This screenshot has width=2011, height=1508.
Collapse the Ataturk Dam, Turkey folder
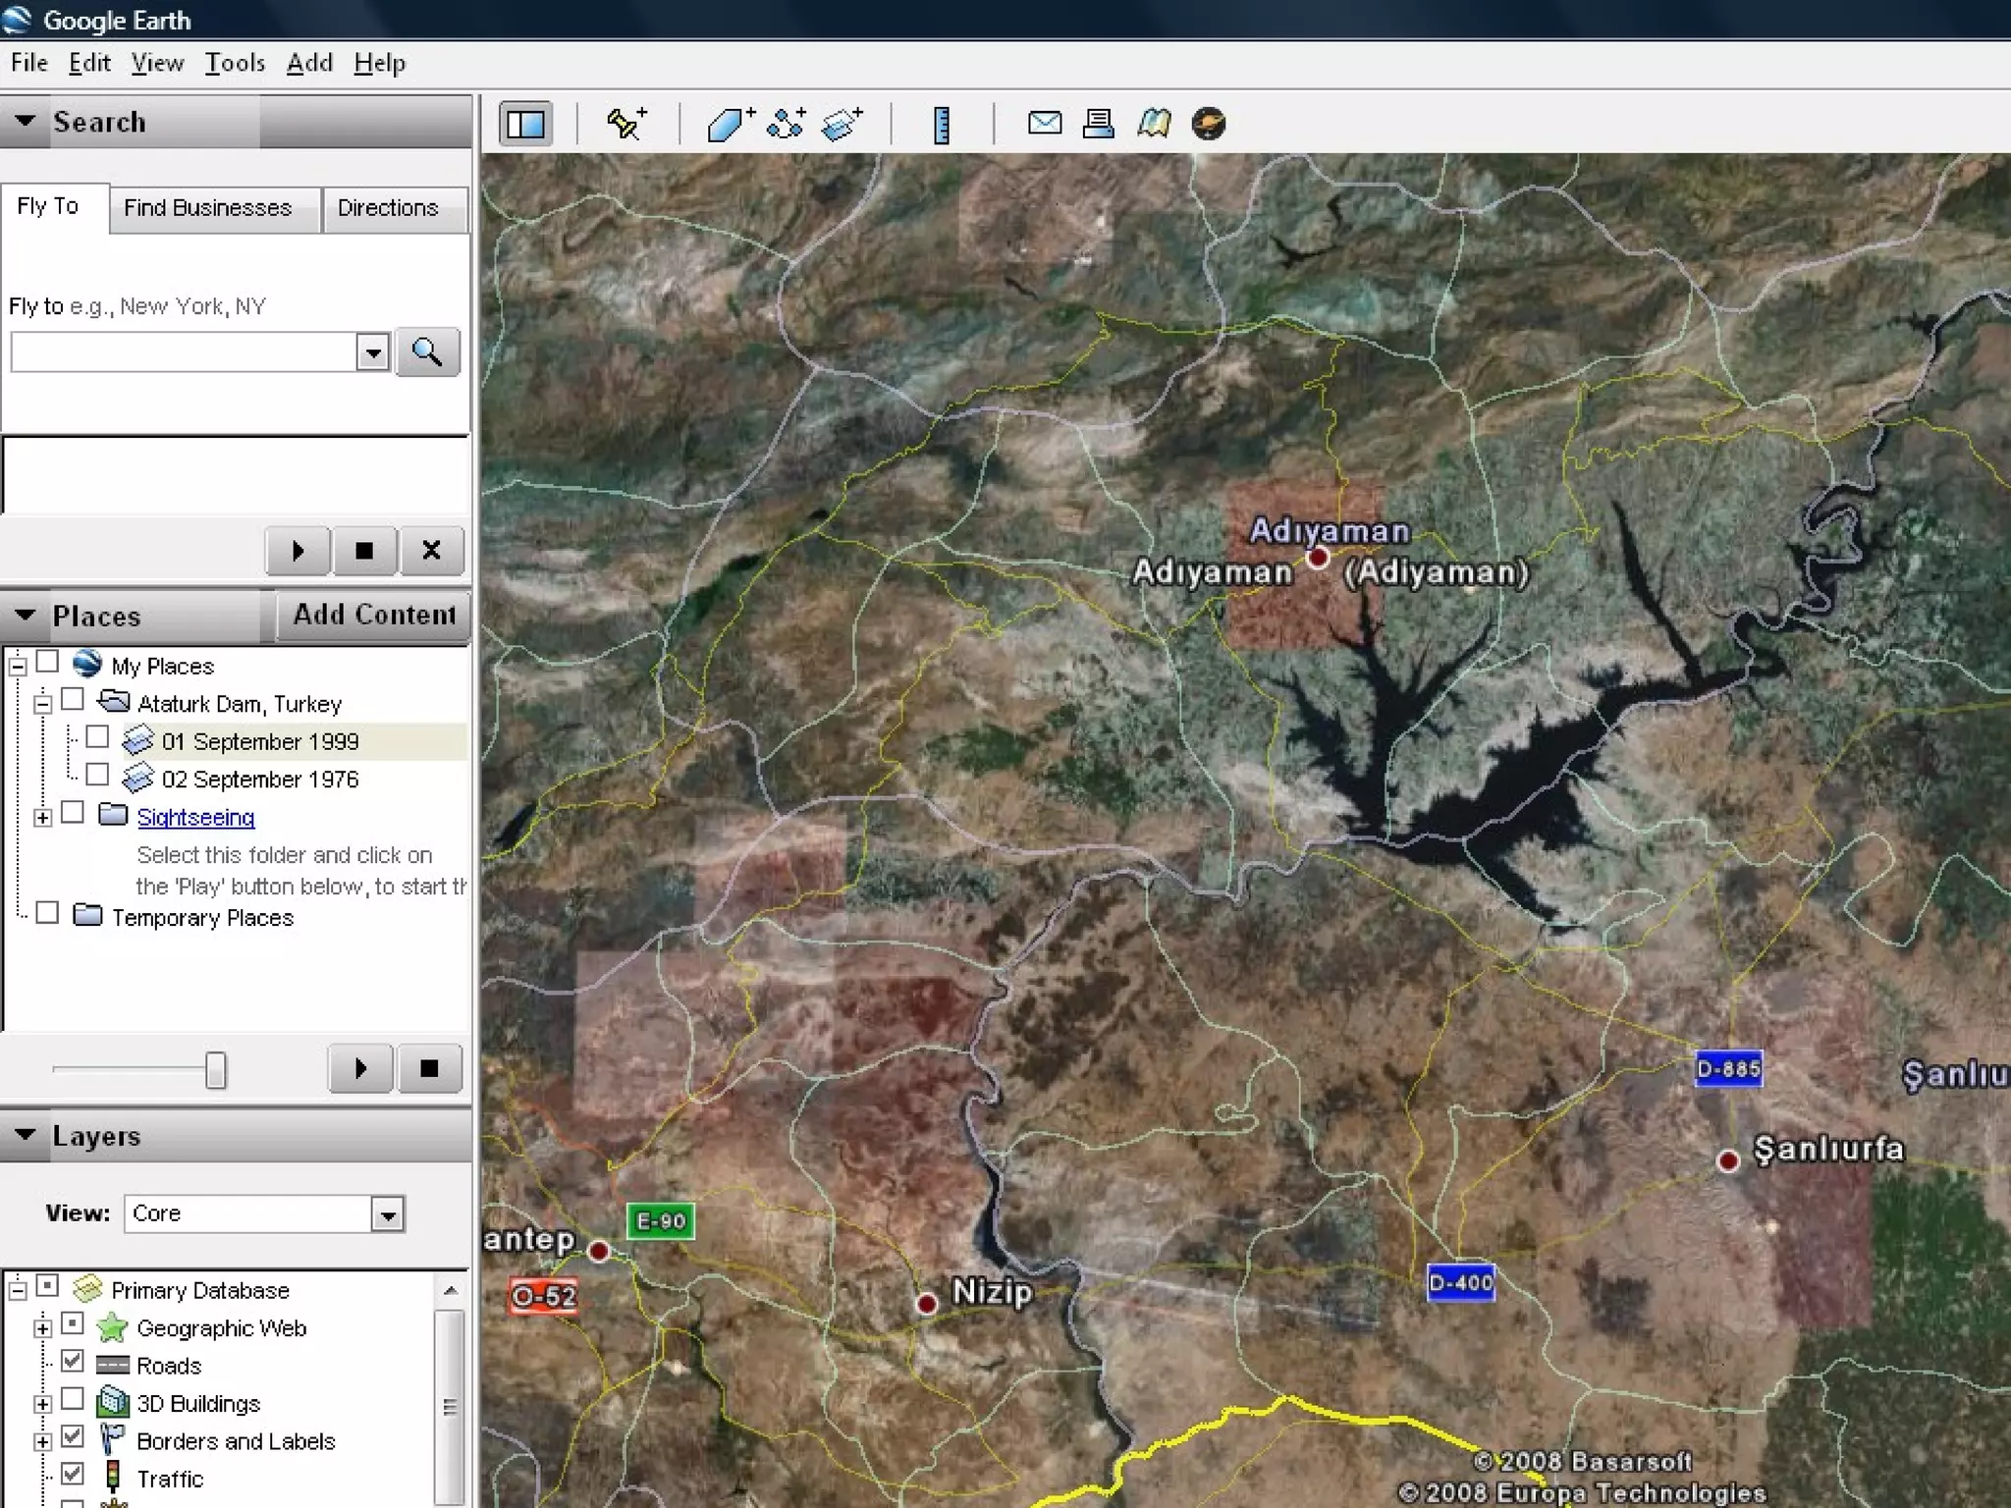[42, 704]
